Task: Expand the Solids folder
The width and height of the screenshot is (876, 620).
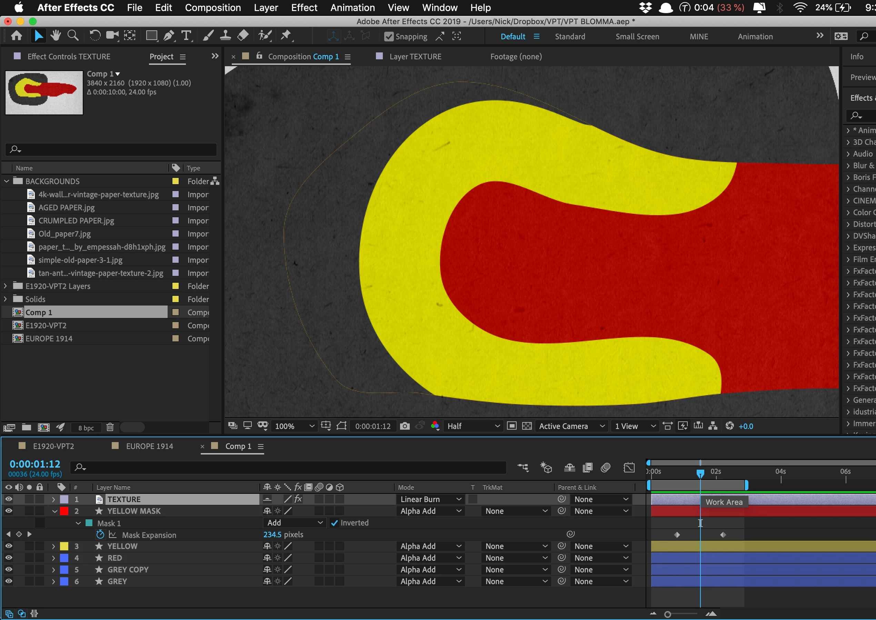Action: pyautogui.click(x=6, y=299)
